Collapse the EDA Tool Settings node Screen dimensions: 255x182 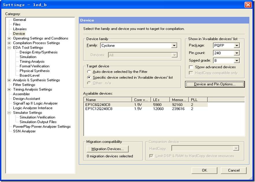click(9, 48)
